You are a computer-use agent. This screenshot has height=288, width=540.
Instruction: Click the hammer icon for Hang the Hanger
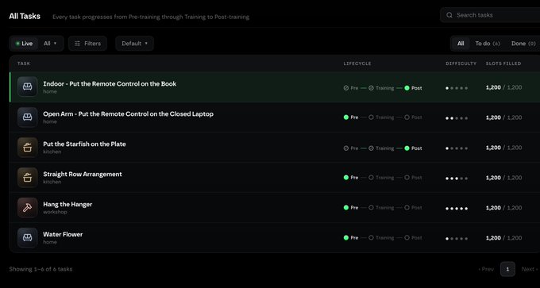pos(28,208)
